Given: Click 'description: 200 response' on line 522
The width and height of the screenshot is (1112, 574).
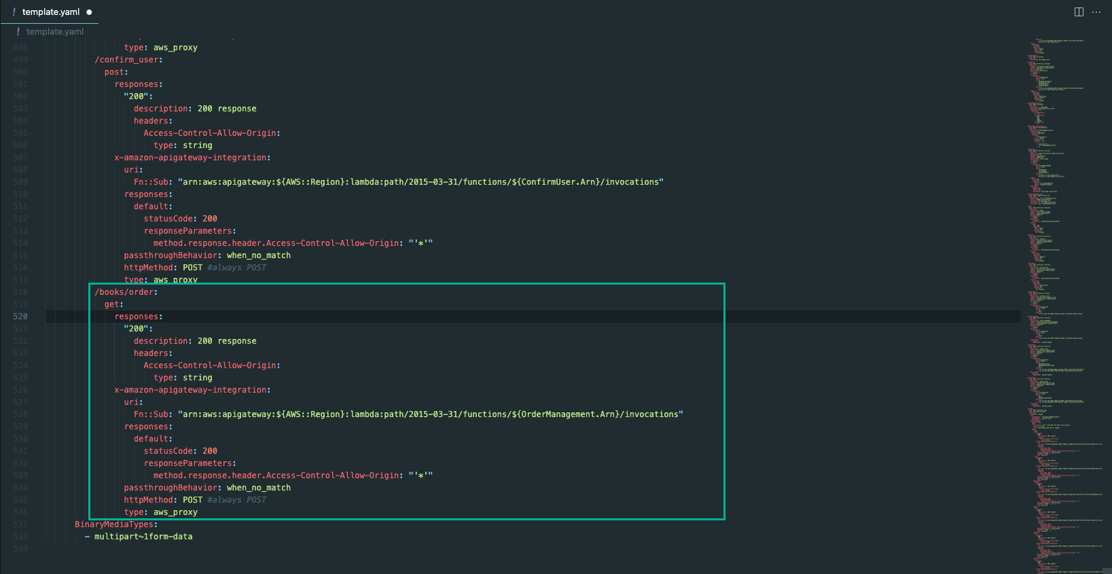Looking at the screenshot, I should coord(195,341).
